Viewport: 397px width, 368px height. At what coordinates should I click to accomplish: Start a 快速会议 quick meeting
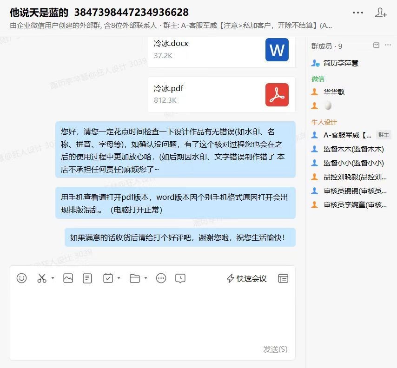tap(245, 278)
